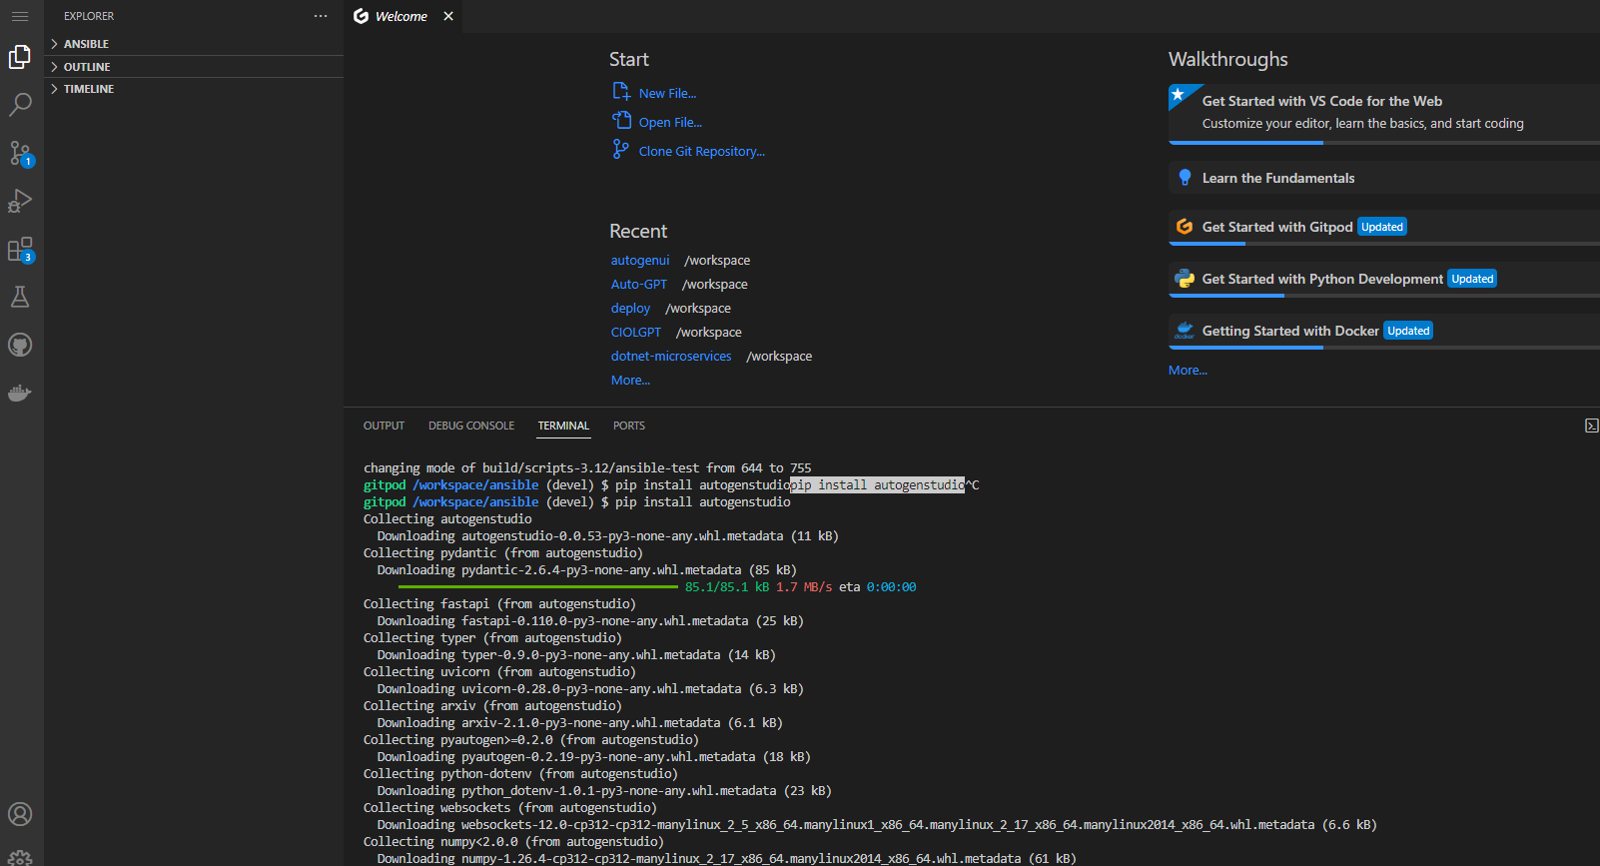Click the Open File icon
The height and width of the screenshot is (866, 1600).
pos(621,121)
